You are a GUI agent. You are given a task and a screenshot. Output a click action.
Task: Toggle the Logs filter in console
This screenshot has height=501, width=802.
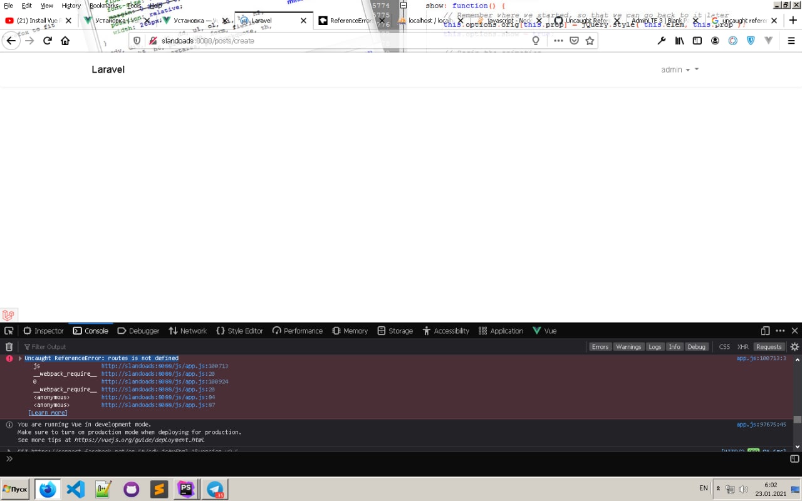click(655, 347)
